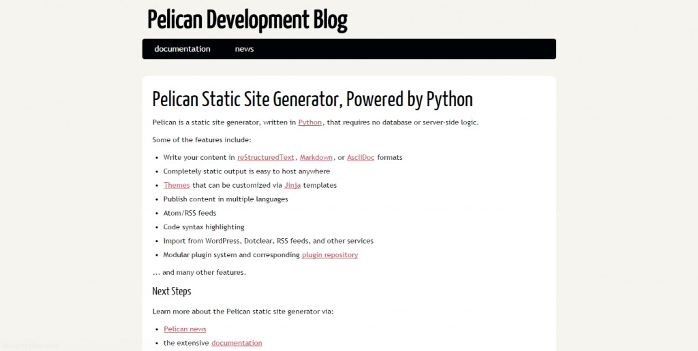The image size is (698, 351).
Task: Click the Pelican Development Blog site title
Action: (247, 20)
